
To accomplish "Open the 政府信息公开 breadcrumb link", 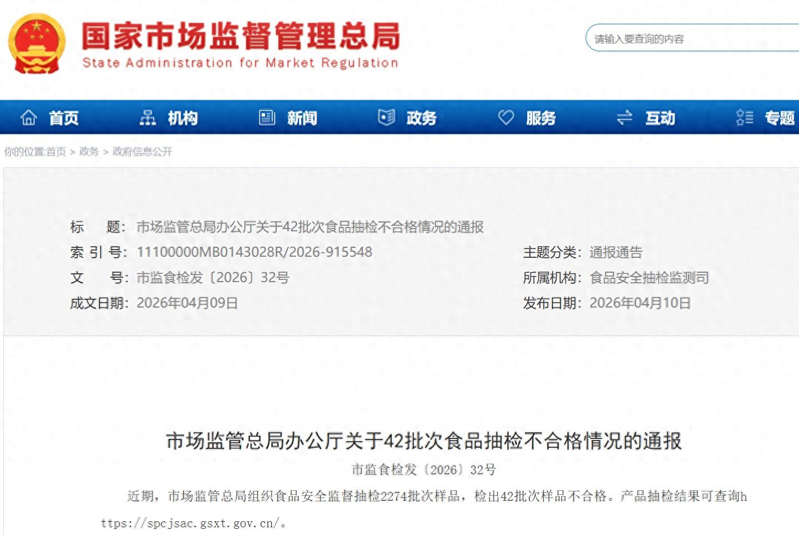I will pyautogui.click(x=142, y=152).
